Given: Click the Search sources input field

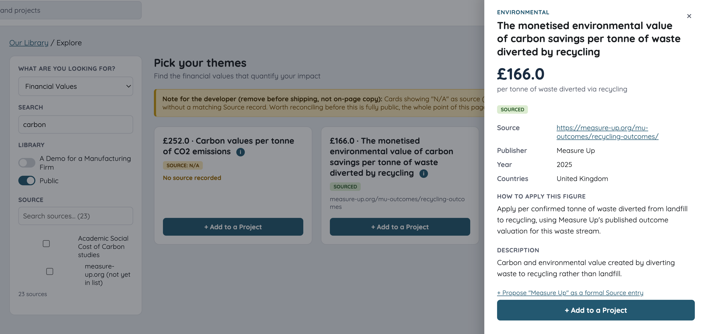Looking at the screenshot, I should tap(76, 216).
